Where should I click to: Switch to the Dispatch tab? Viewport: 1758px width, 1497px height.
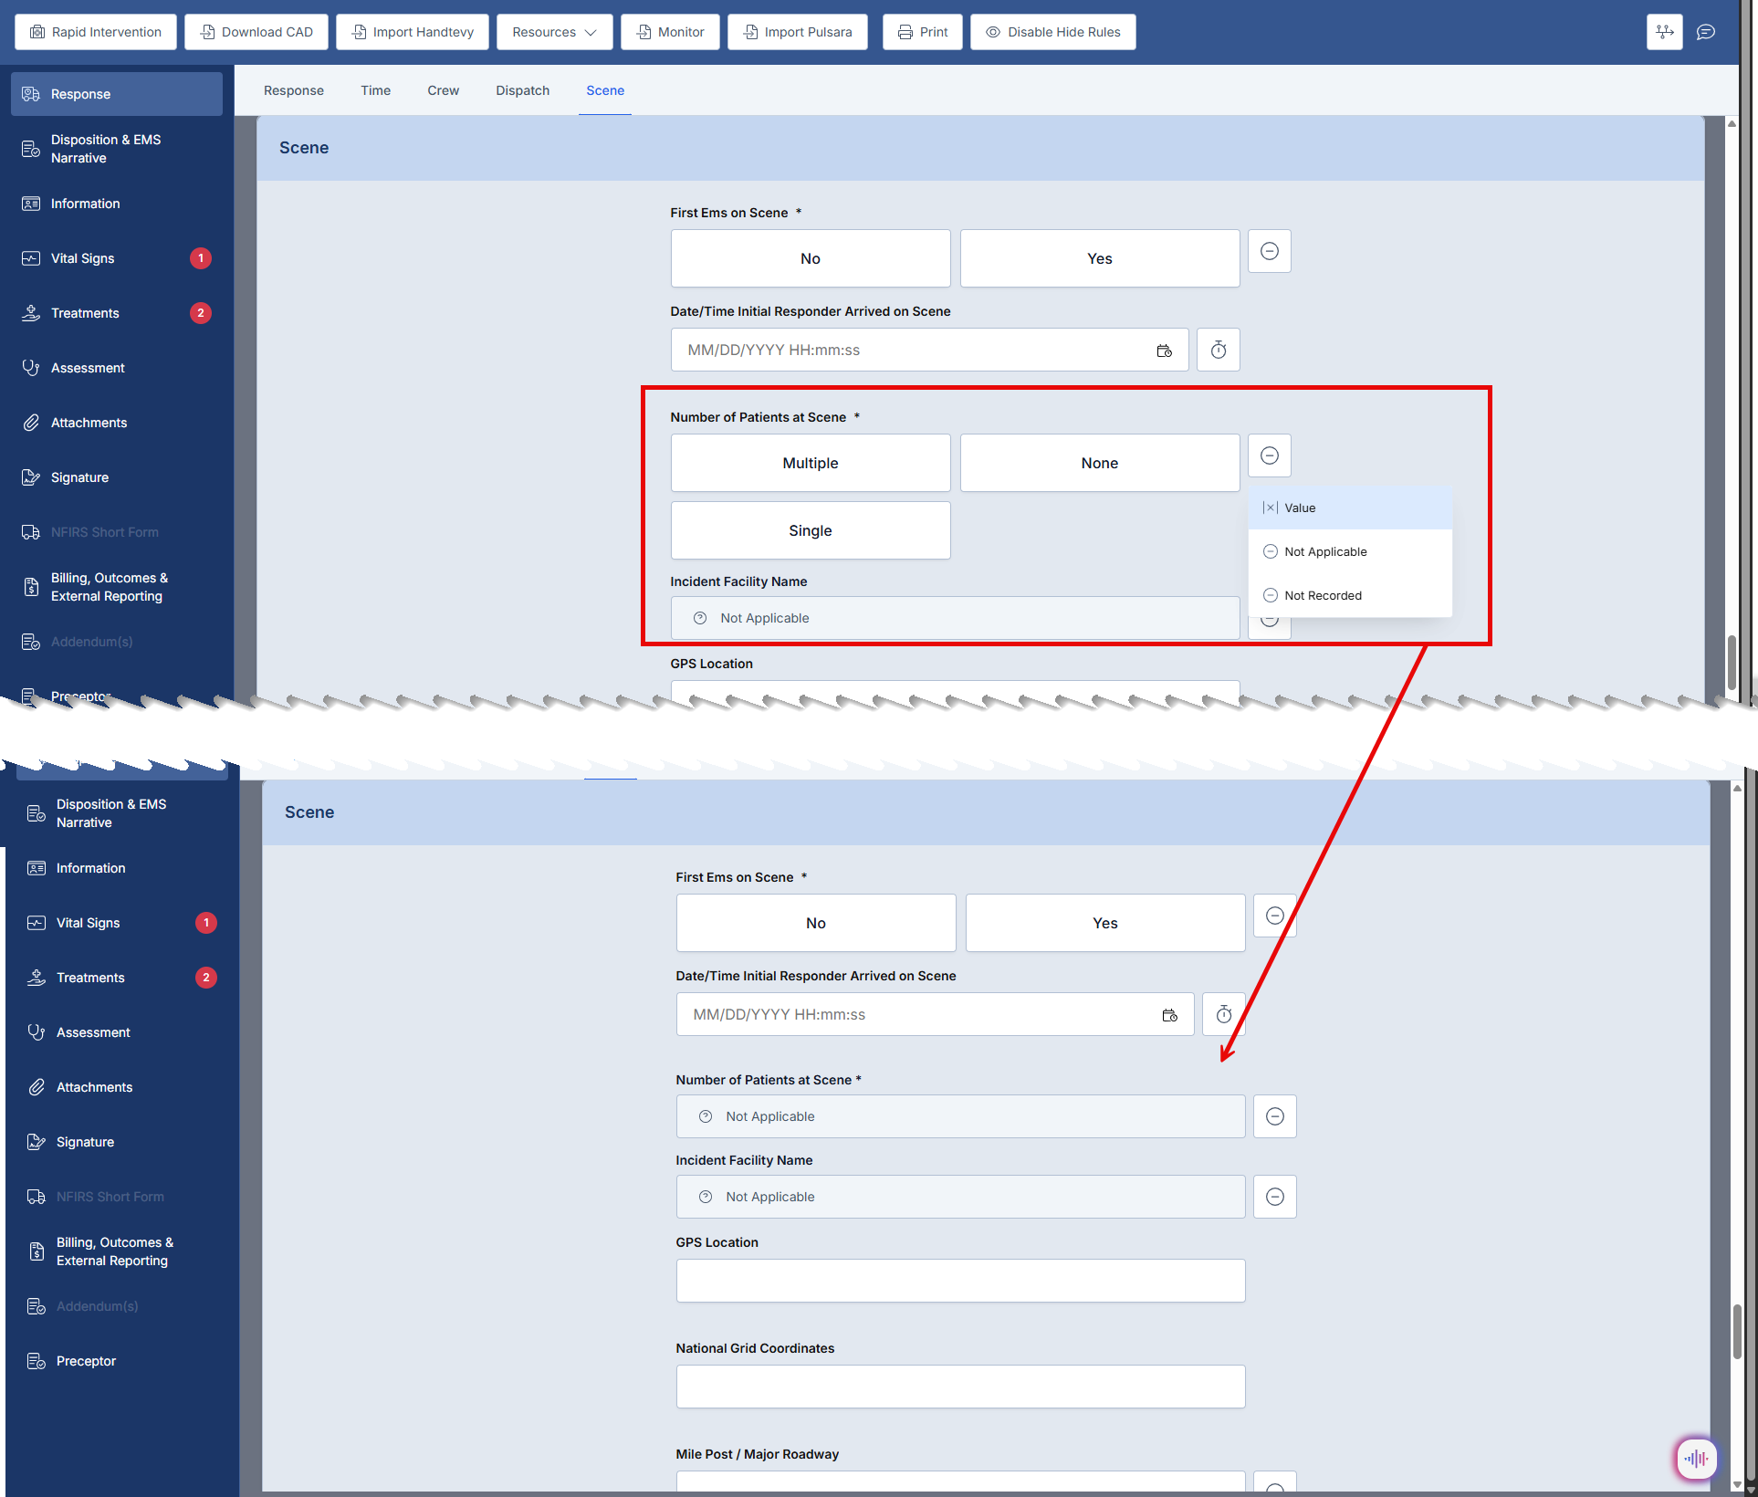tap(522, 90)
